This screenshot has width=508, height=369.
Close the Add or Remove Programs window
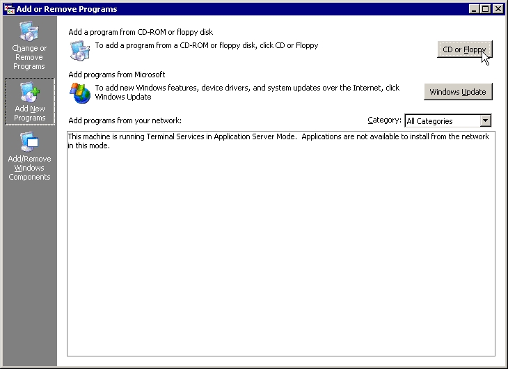(x=497, y=9)
